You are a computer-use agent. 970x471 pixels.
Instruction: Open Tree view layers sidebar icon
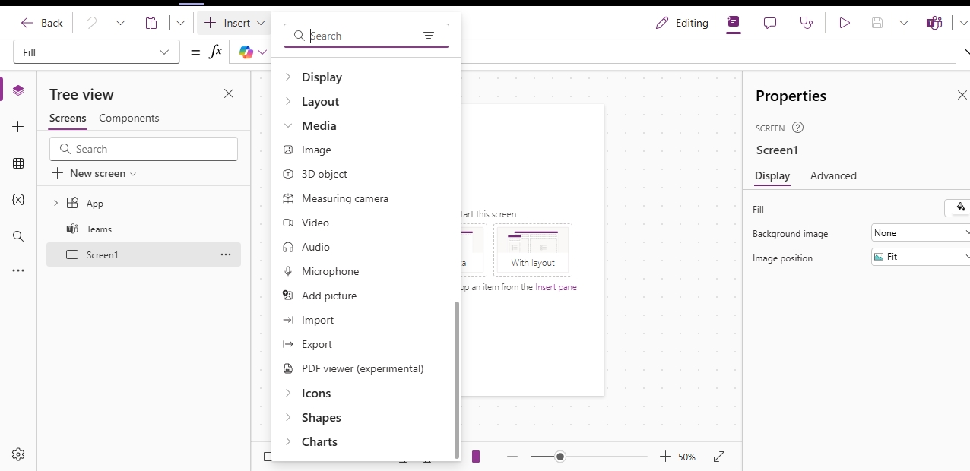click(x=18, y=90)
